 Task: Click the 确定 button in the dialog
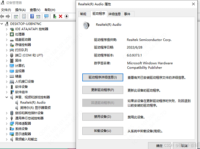[160, 146]
